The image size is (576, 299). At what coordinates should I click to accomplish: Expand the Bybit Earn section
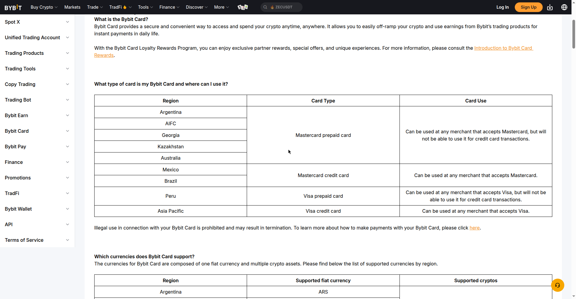pyautogui.click(x=37, y=115)
